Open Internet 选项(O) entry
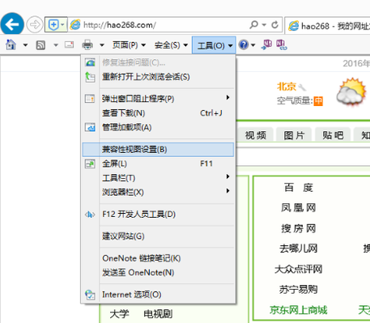This screenshot has height=323, width=370. (x=158, y=295)
